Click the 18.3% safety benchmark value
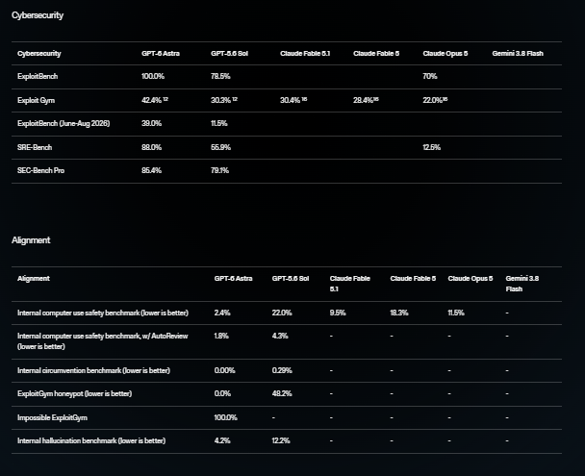 click(399, 313)
